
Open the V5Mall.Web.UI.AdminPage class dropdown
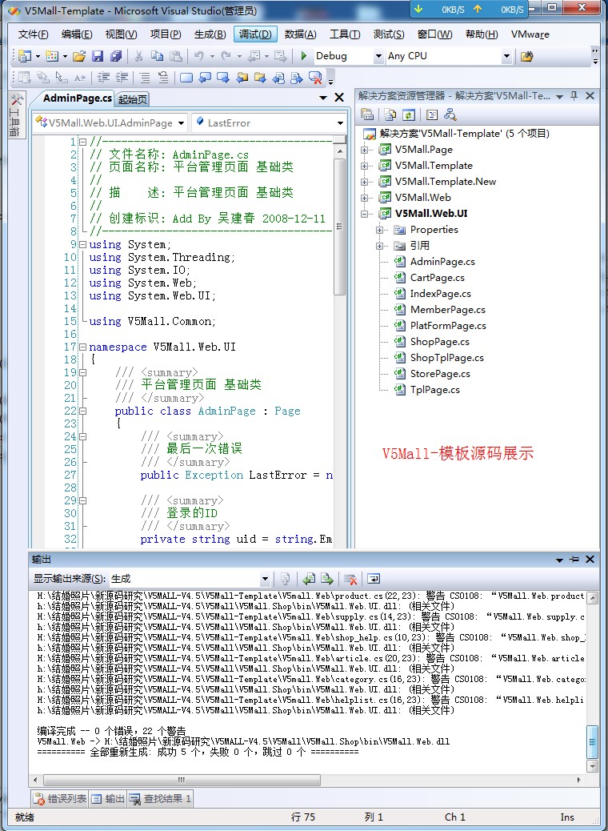click(181, 123)
